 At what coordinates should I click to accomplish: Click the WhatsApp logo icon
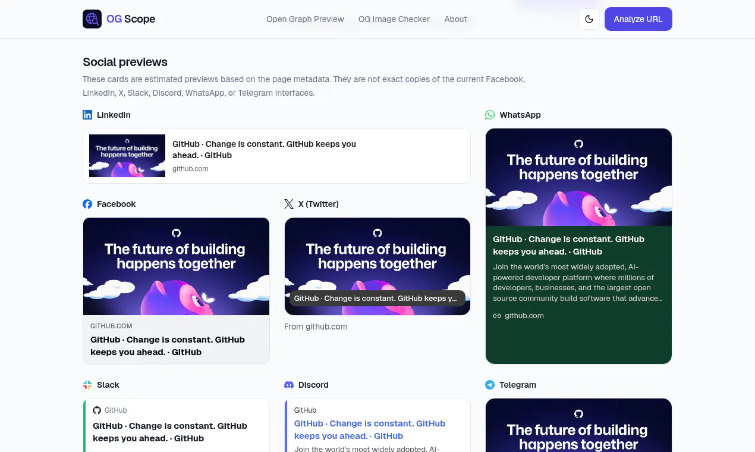coord(490,115)
